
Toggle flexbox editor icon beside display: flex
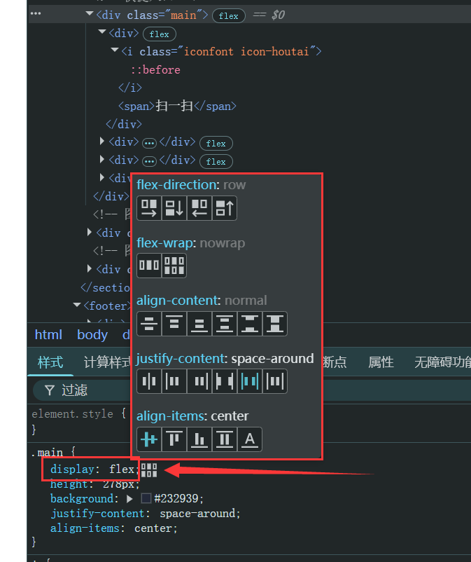[x=149, y=470]
